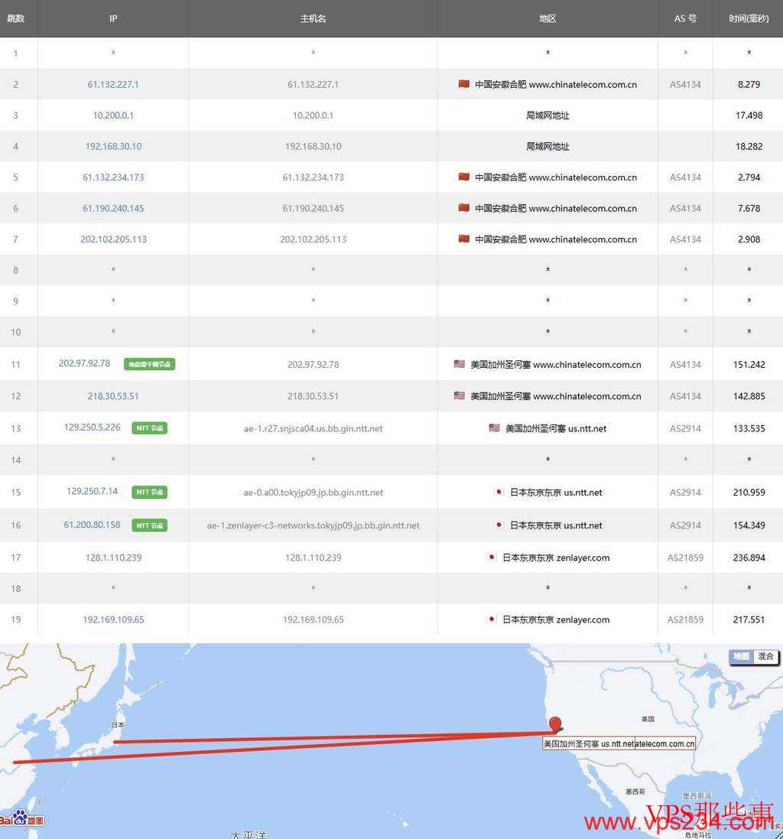Open IP link 128.1.110.239

click(x=113, y=558)
